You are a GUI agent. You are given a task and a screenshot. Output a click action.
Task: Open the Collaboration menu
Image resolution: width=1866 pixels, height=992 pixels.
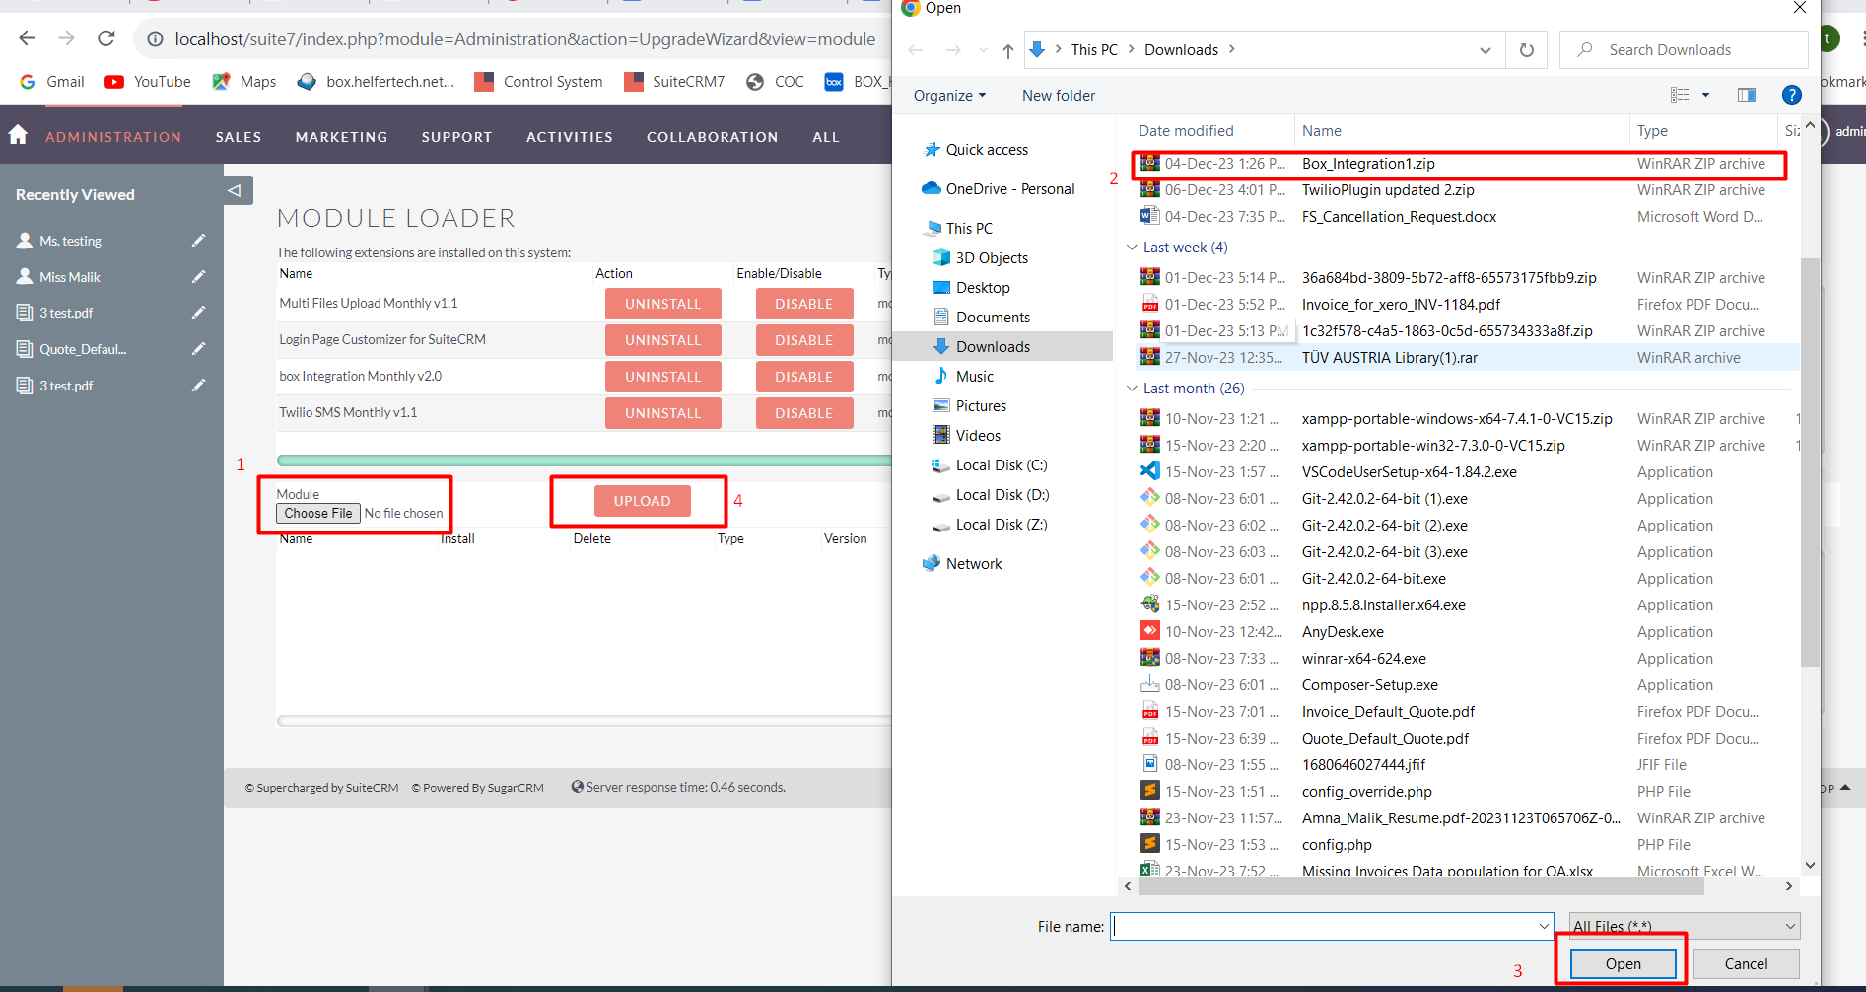tap(712, 137)
